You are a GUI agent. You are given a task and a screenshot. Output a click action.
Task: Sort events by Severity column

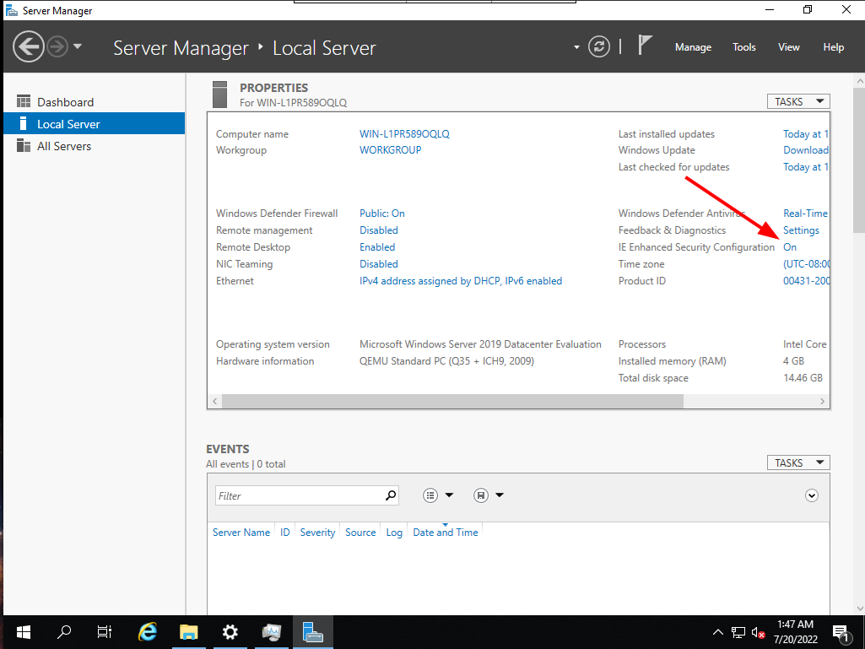(317, 533)
